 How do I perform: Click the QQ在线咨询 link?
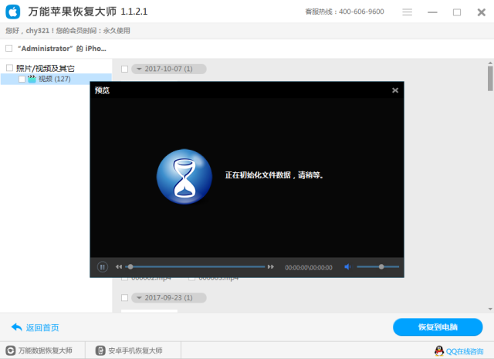coord(465,351)
